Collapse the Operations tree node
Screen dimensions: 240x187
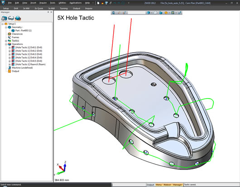pyautogui.click(x=6, y=44)
